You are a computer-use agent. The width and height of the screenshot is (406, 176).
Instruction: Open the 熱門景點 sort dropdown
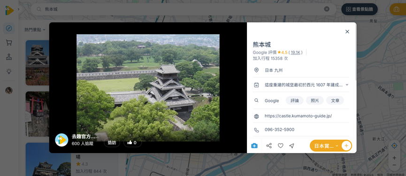pyautogui.click(x=35, y=30)
